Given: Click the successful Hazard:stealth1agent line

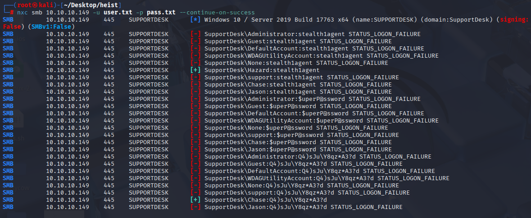Looking at the screenshot, I should [262, 70].
